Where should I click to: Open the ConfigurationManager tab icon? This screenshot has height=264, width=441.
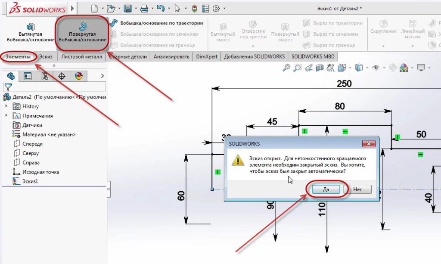tap(44, 76)
